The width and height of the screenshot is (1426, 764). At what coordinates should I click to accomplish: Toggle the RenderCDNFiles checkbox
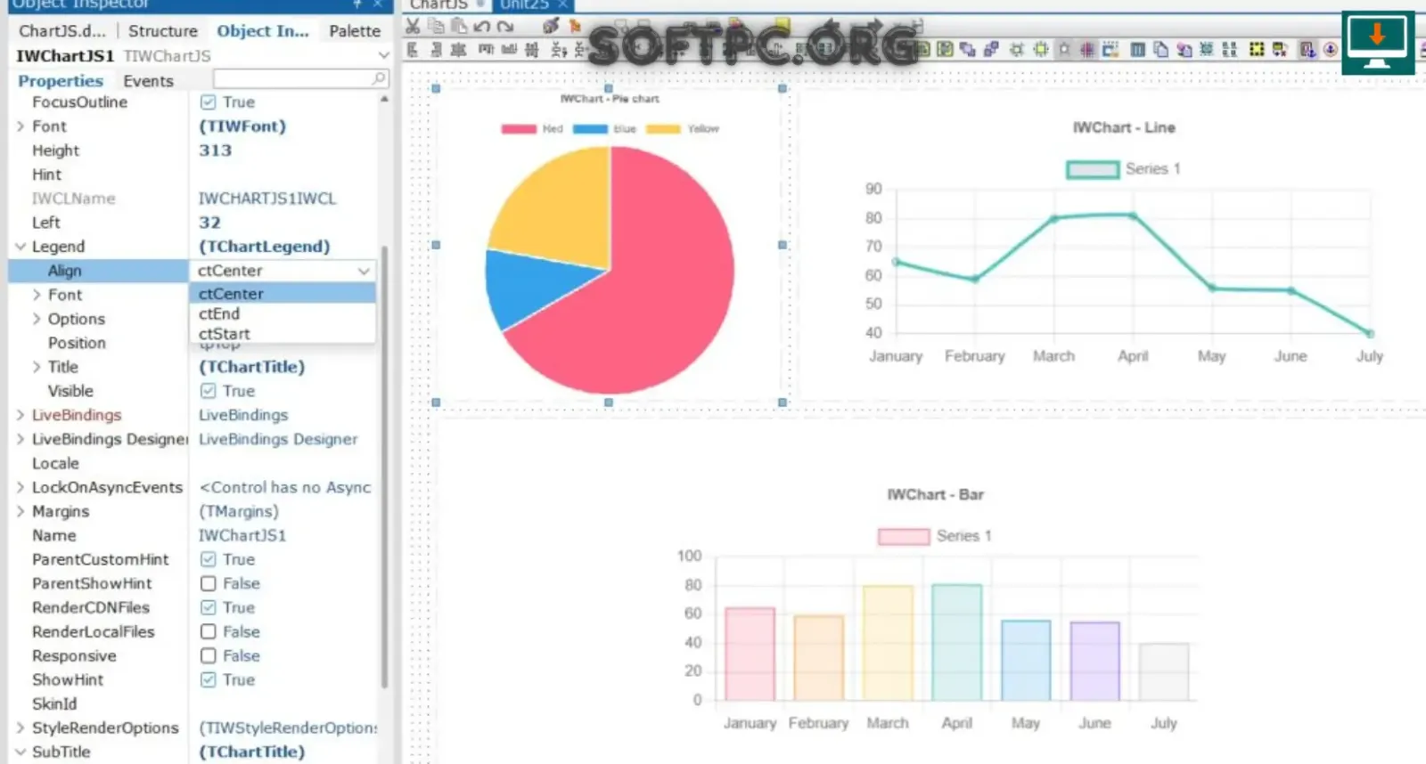click(208, 607)
